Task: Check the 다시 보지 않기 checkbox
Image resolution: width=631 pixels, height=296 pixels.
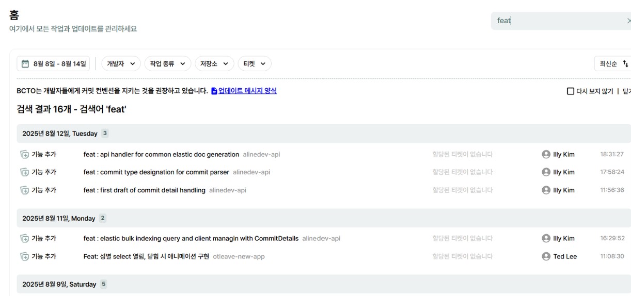Action: tap(571, 91)
